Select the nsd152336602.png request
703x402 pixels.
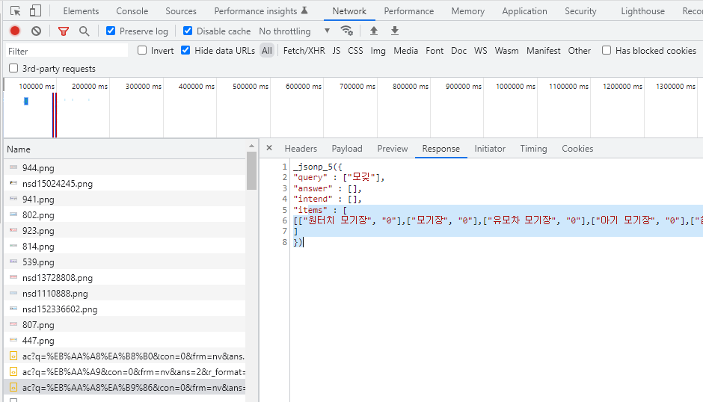(125, 309)
